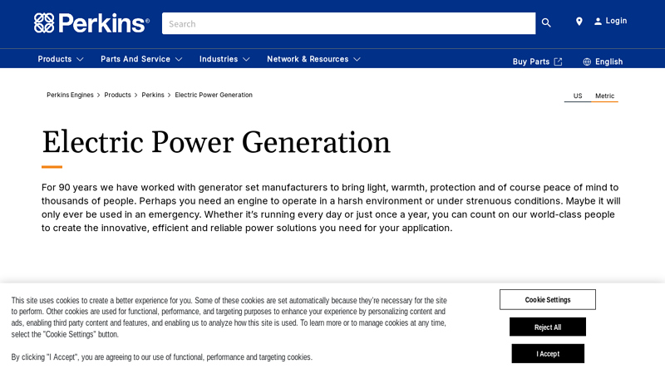This screenshot has height=374, width=665.
Task: Go to Perkins breadcrumb link
Action: point(153,95)
